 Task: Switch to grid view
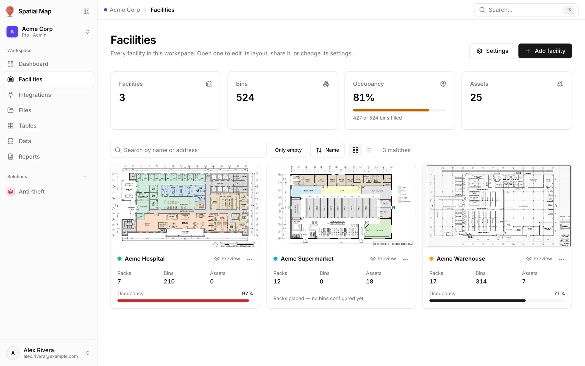[x=355, y=150]
